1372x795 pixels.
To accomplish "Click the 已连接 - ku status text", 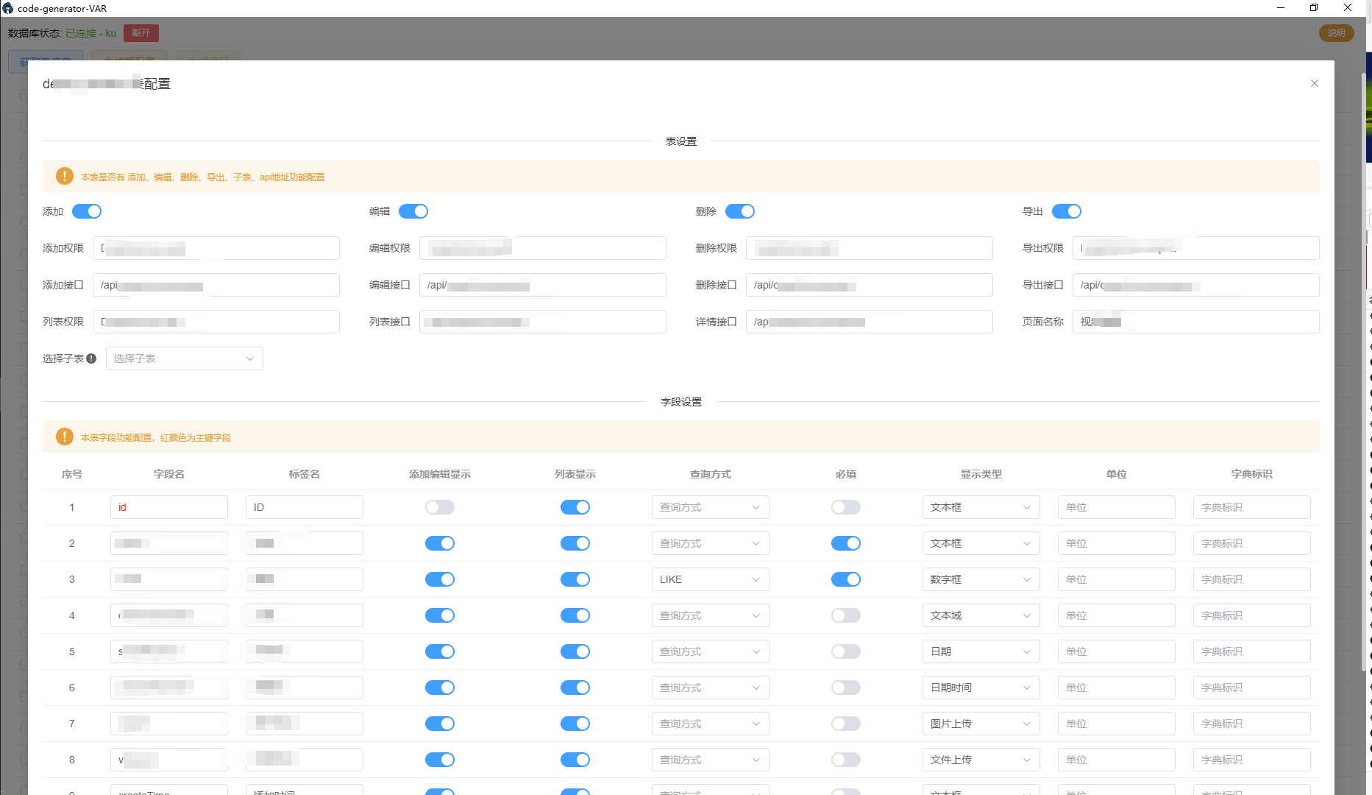I will [x=91, y=33].
